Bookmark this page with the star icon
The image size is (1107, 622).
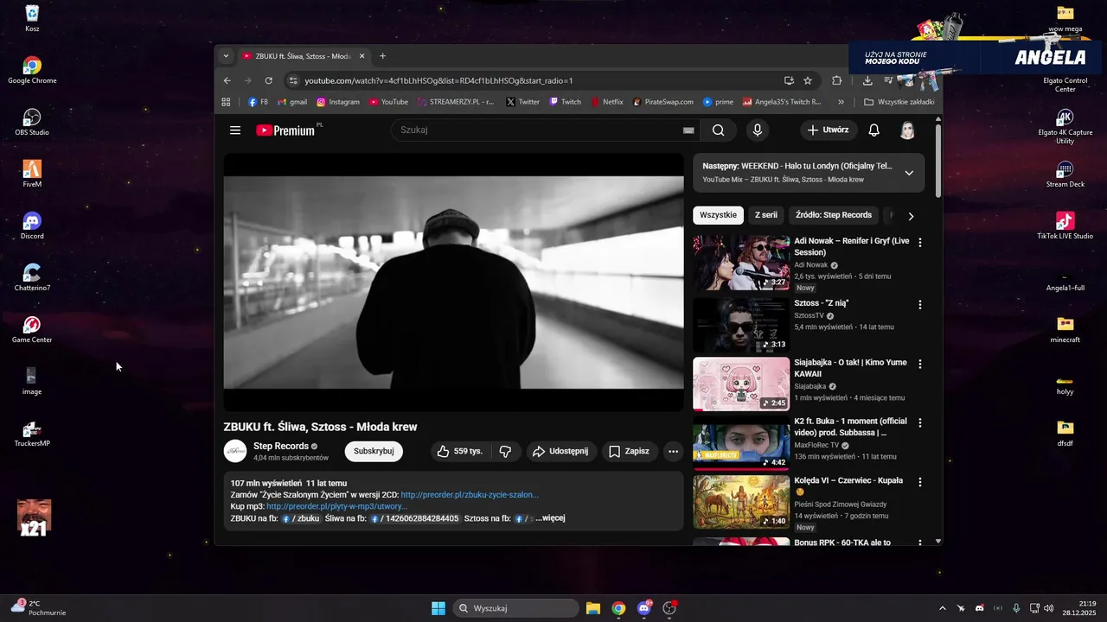click(x=808, y=80)
